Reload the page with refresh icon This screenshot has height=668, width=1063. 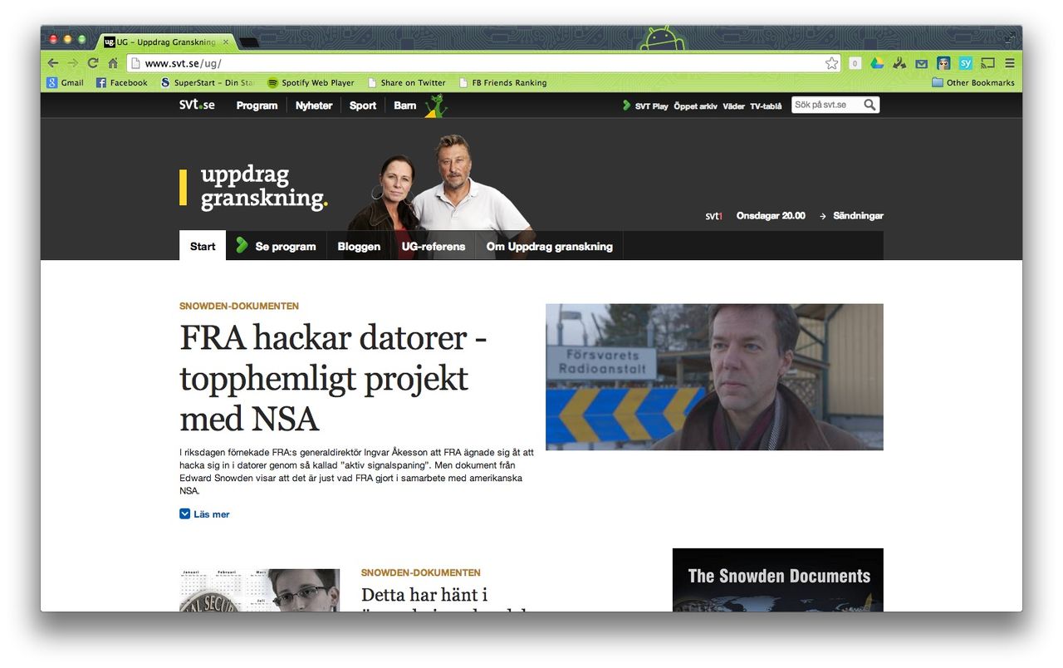[93, 63]
